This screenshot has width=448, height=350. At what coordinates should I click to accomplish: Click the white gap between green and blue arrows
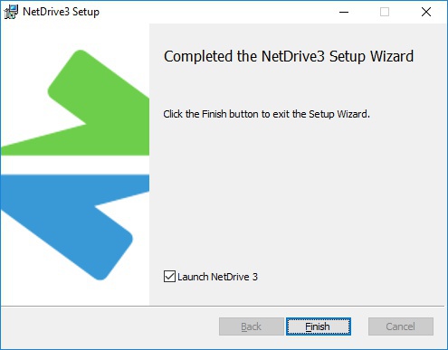coord(75,166)
